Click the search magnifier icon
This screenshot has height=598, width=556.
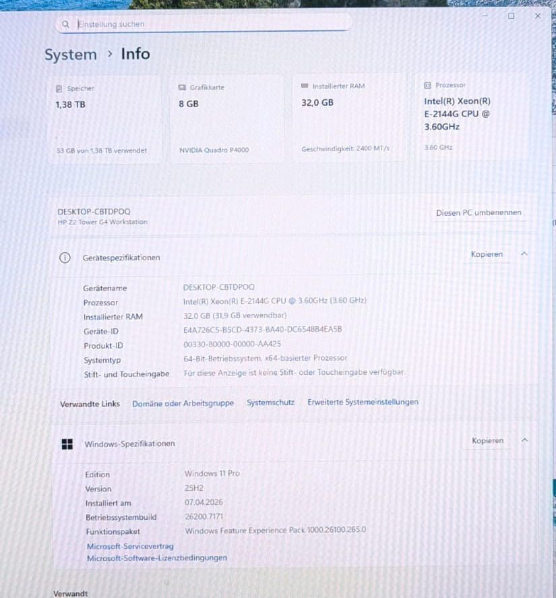[65, 24]
